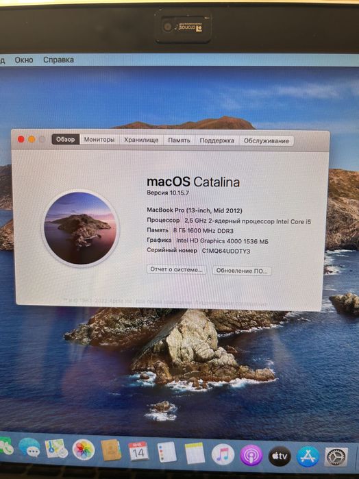
Task: Click MacBook Pro (13-inch, Mid 2012) text
Action: pyautogui.click(x=195, y=210)
